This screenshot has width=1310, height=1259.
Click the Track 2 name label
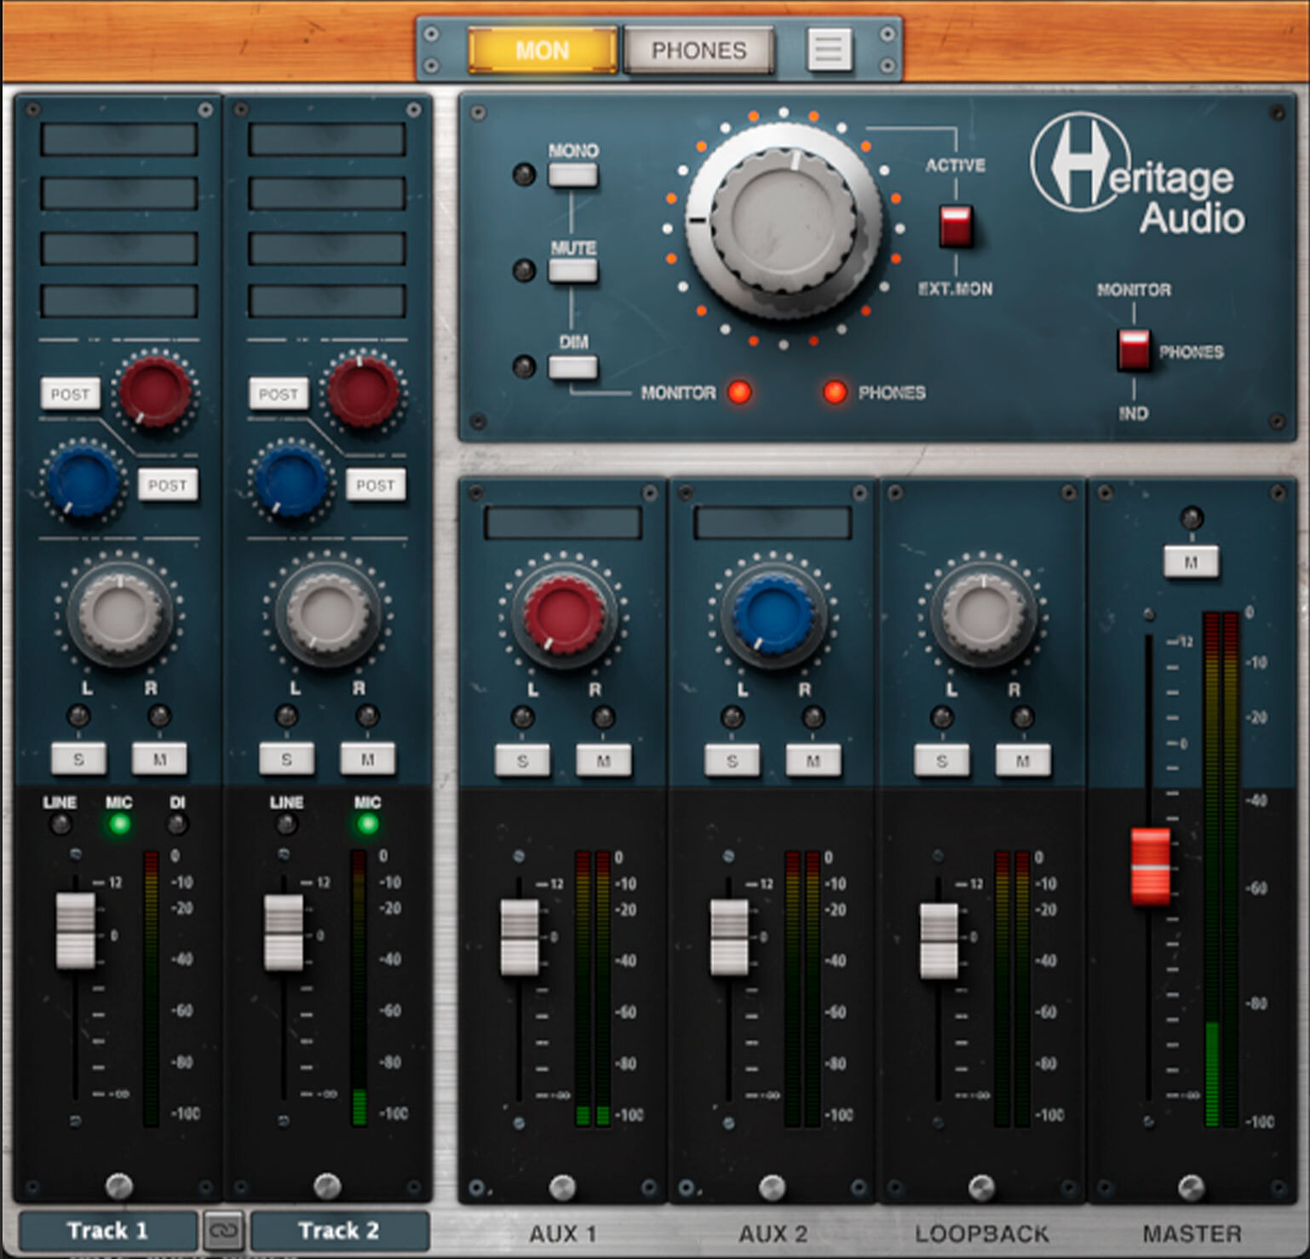tap(340, 1230)
